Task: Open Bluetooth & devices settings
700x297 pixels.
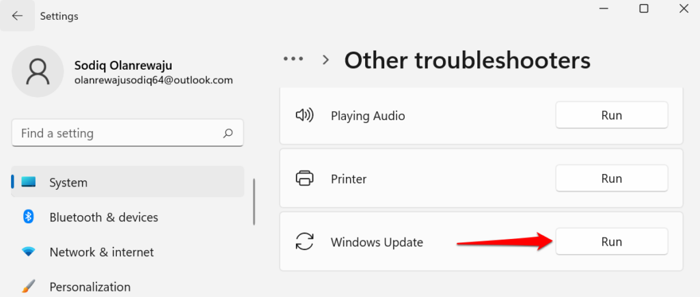Action: [104, 217]
